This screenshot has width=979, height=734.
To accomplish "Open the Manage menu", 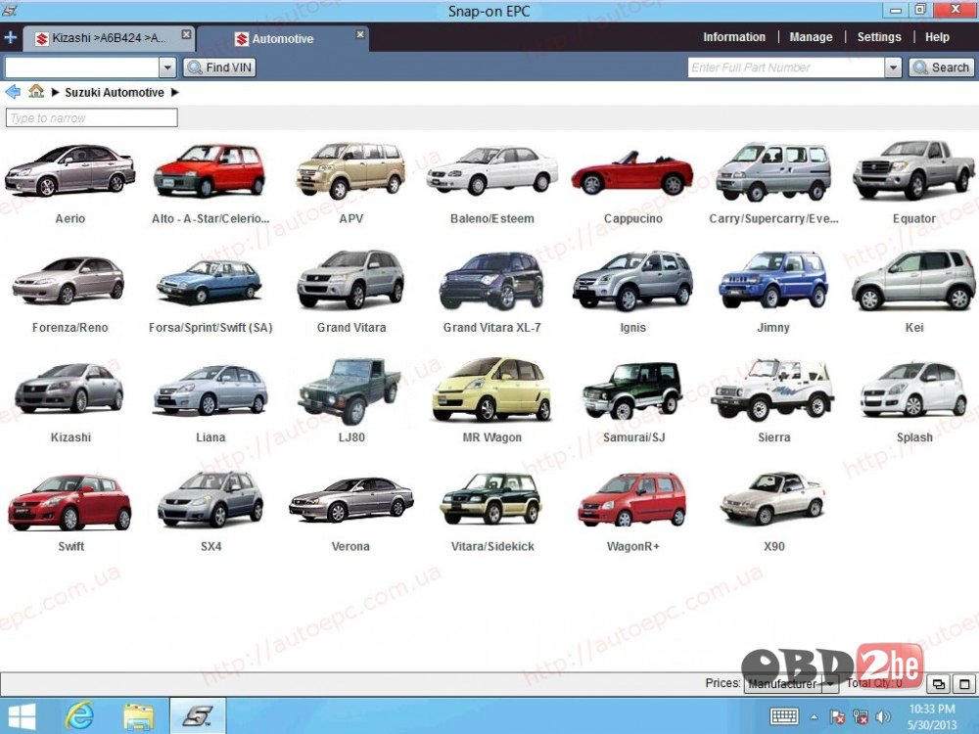I will (x=811, y=37).
